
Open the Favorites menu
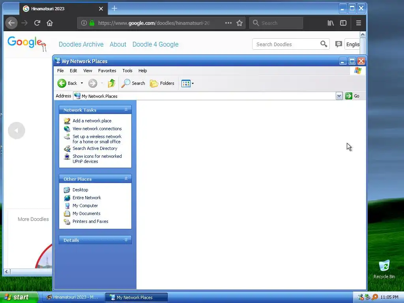[x=107, y=71]
